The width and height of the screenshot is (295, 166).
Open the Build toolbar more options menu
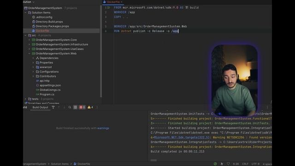coord(97,107)
